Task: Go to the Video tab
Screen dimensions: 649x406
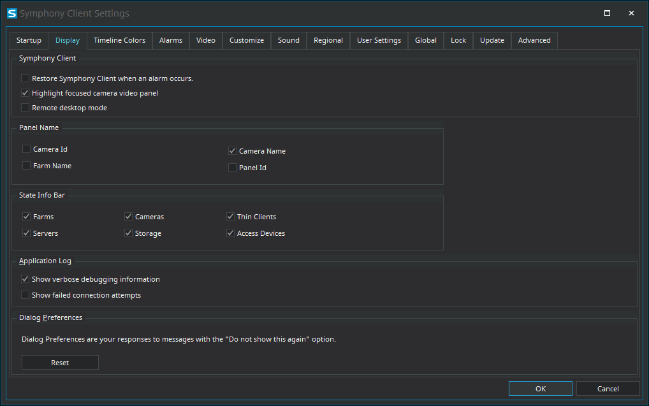Action: (206, 40)
